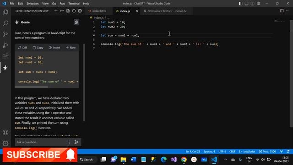Click Windows taskbar Search box
This screenshot has height=165, width=293.
click(87, 159)
